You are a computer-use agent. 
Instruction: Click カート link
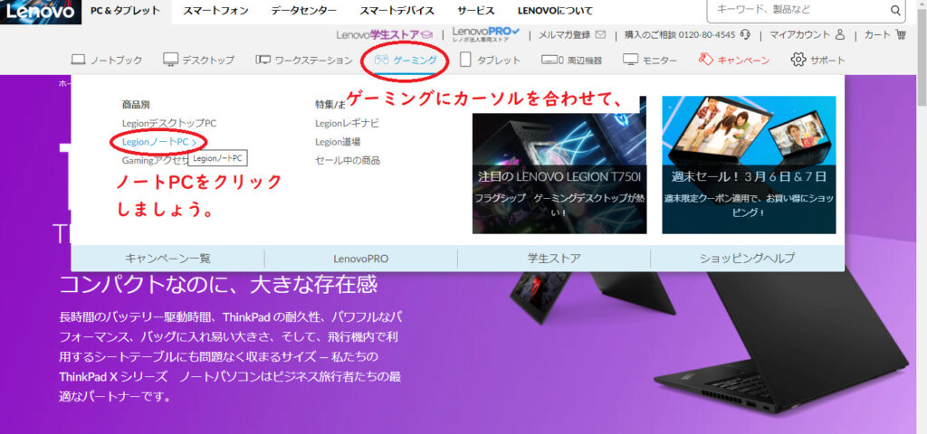(x=877, y=35)
